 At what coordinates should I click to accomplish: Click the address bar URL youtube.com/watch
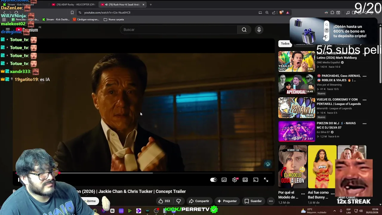tap(107, 13)
